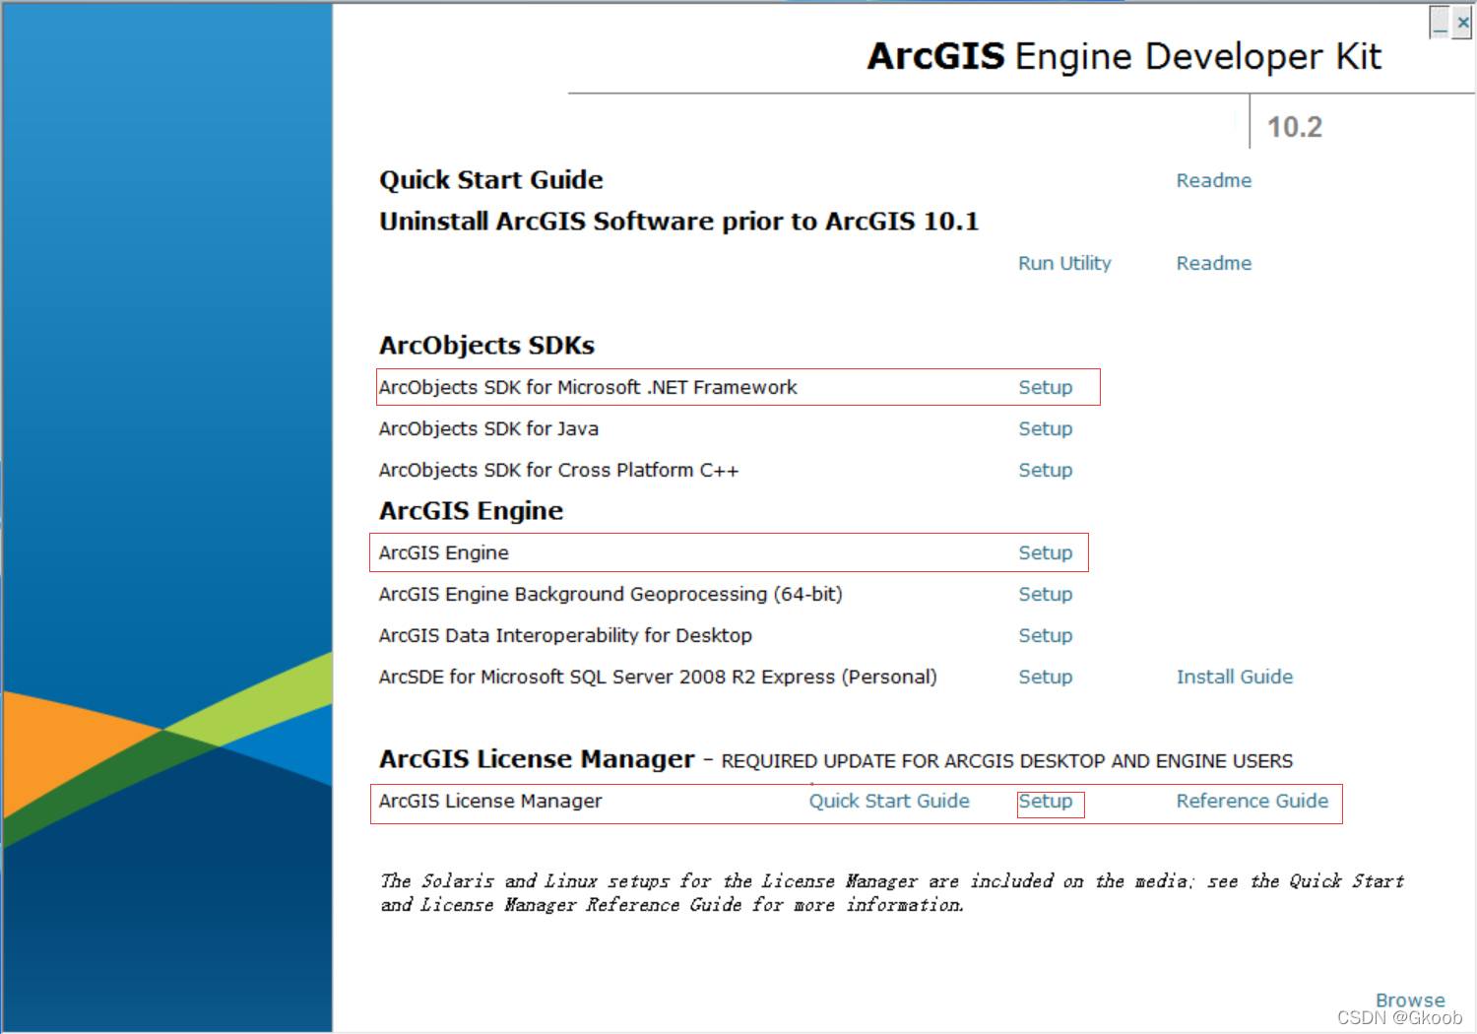
Task: Close the ArcGIS Engine Developer Kit window
Action: tap(1462, 23)
